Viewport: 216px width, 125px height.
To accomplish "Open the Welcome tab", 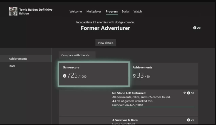I will click(x=76, y=11).
